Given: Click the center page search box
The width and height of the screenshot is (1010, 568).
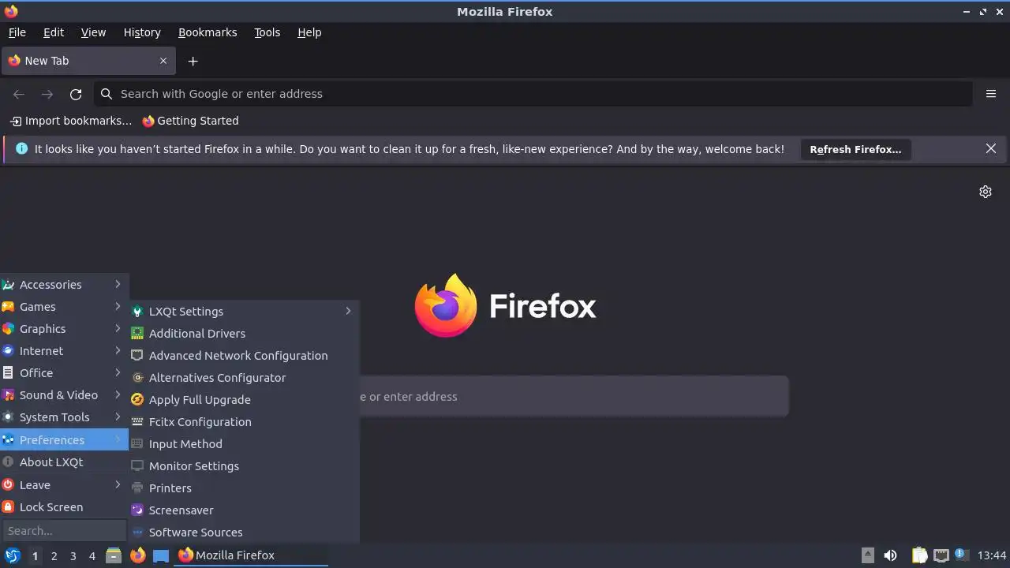Looking at the screenshot, I should tap(574, 396).
